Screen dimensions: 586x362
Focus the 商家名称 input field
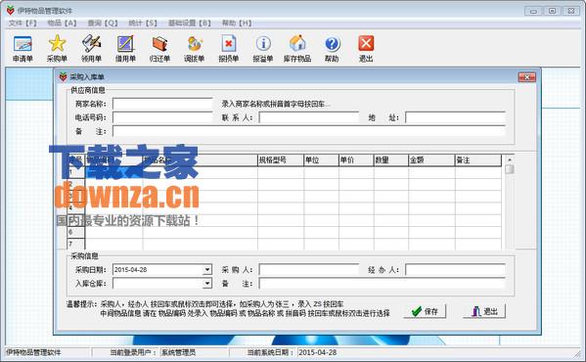click(162, 104)
